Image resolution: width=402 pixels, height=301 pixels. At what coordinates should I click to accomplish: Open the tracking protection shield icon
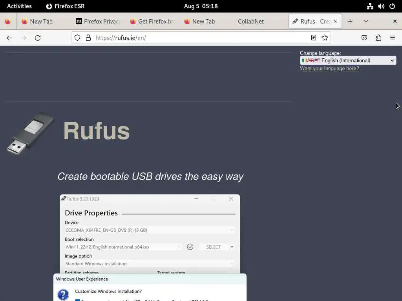[77, 38]
